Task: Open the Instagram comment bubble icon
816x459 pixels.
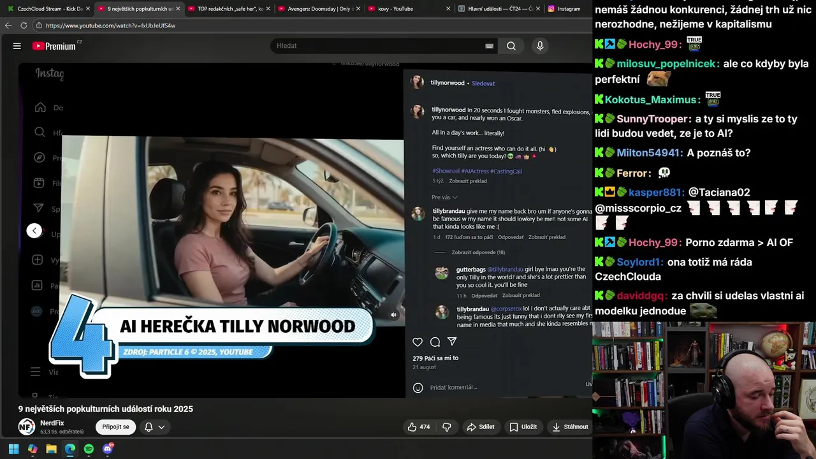Action: tap(435, 342)
